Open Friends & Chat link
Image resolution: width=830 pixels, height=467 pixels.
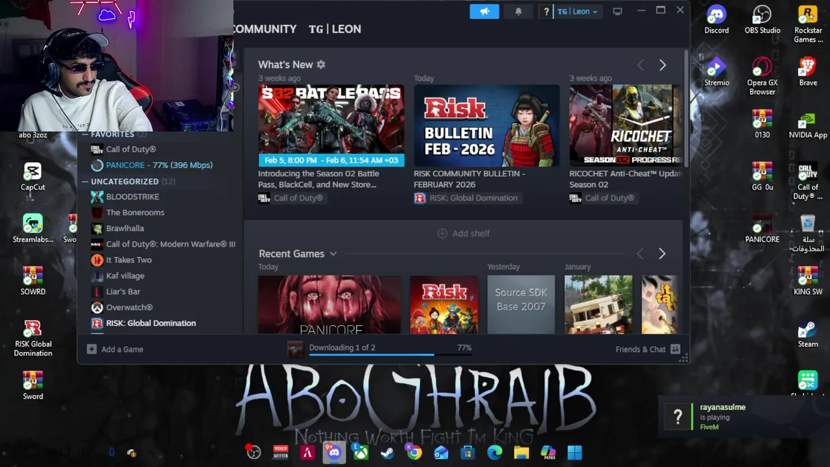(x=640, y=349)
